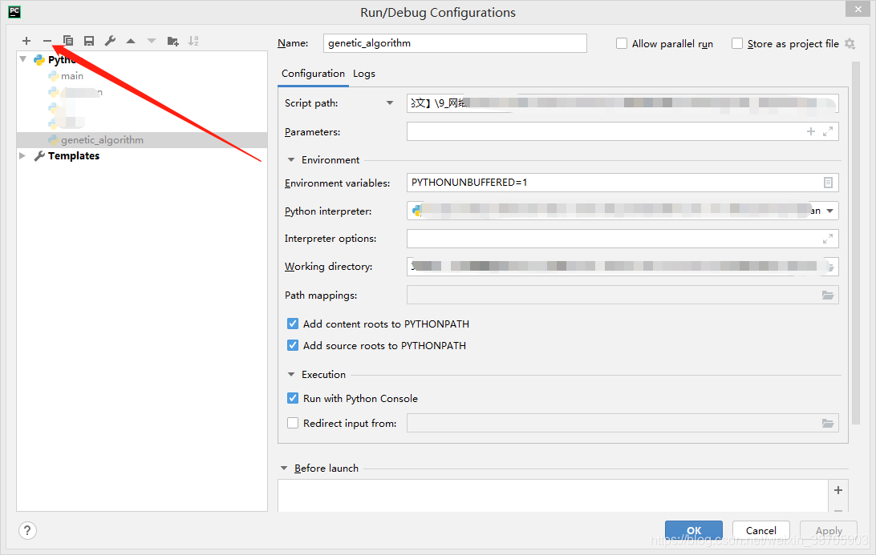This screenshot has height=555, width=876.
Task: Add a Before launch task
Action: click(x=838, y=490)
